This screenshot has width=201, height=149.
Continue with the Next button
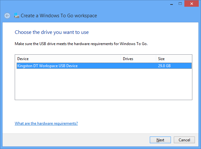pos(160,140)
